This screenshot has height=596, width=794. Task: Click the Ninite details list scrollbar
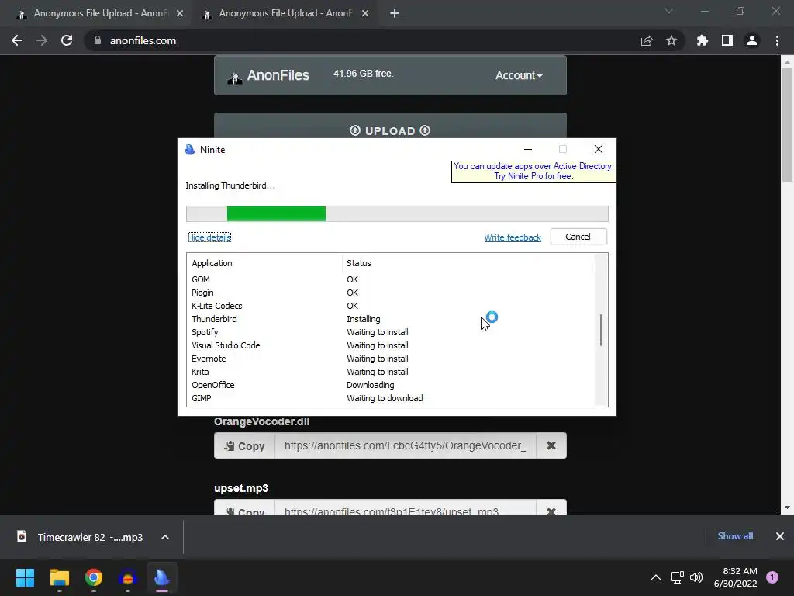point(601,329)
